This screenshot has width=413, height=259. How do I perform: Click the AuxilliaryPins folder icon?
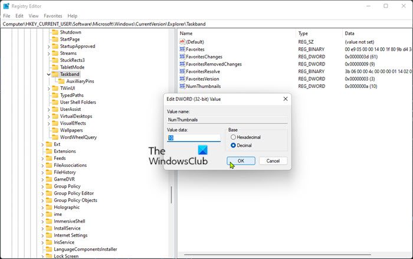61,81
